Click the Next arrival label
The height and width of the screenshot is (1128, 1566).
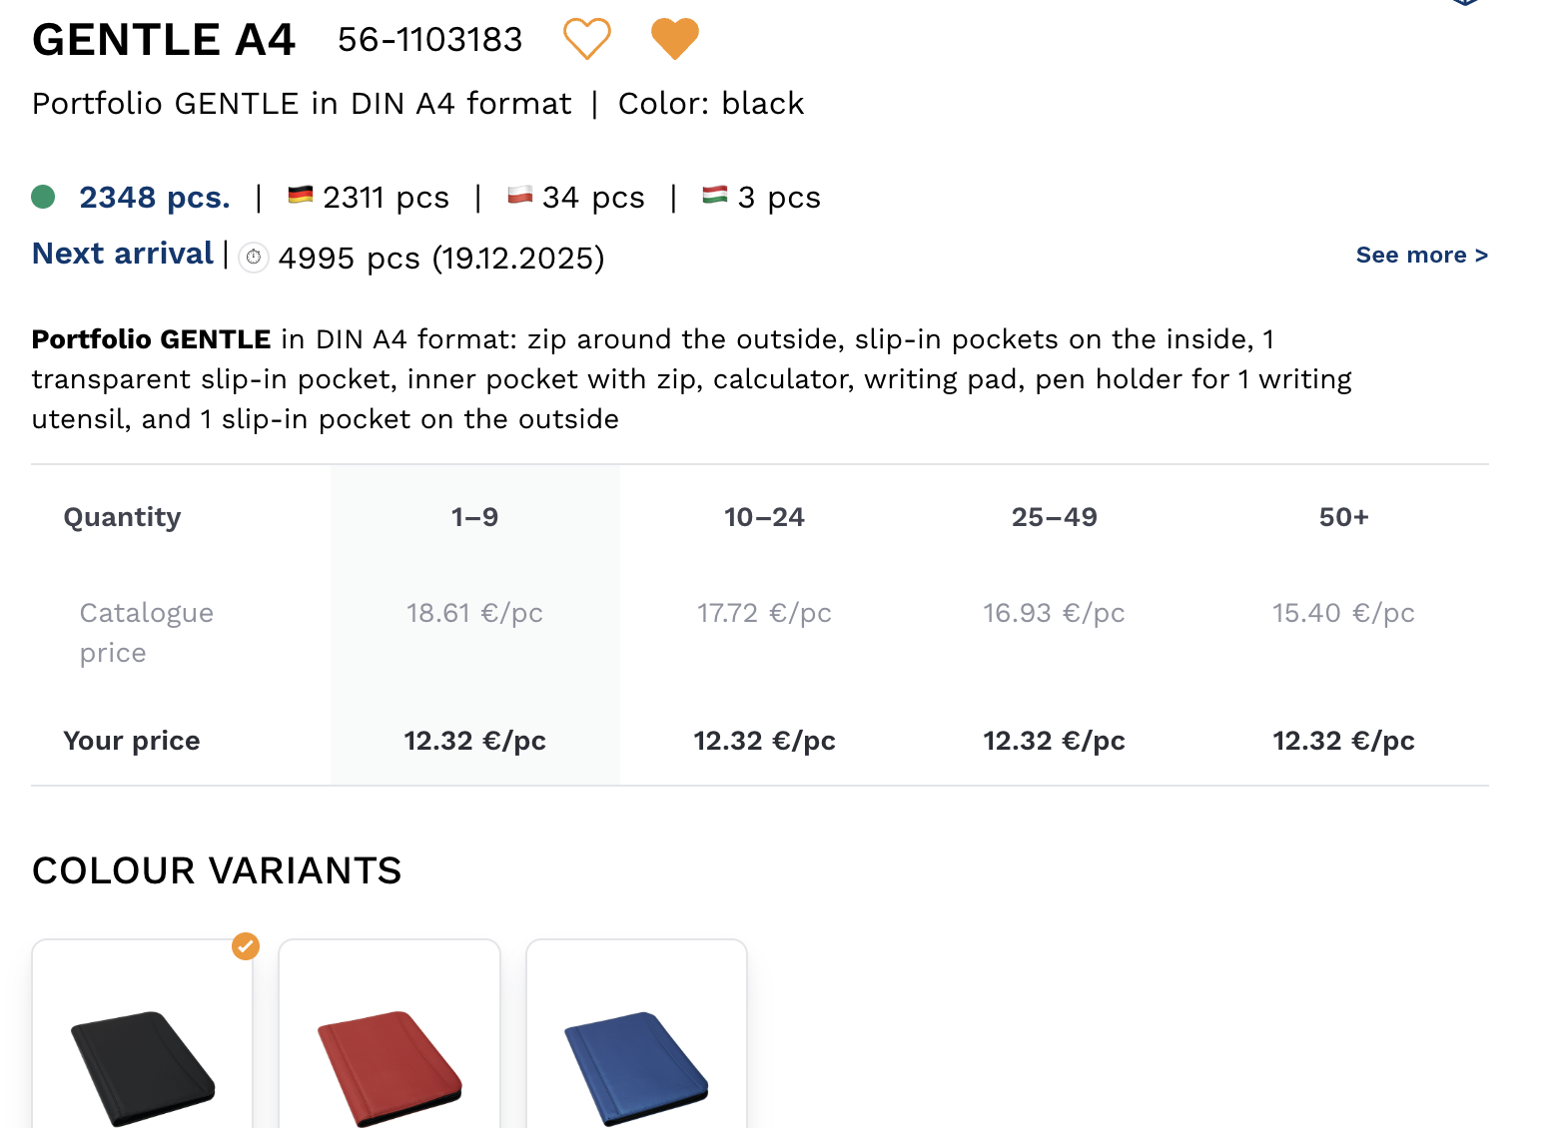(123, 254)
